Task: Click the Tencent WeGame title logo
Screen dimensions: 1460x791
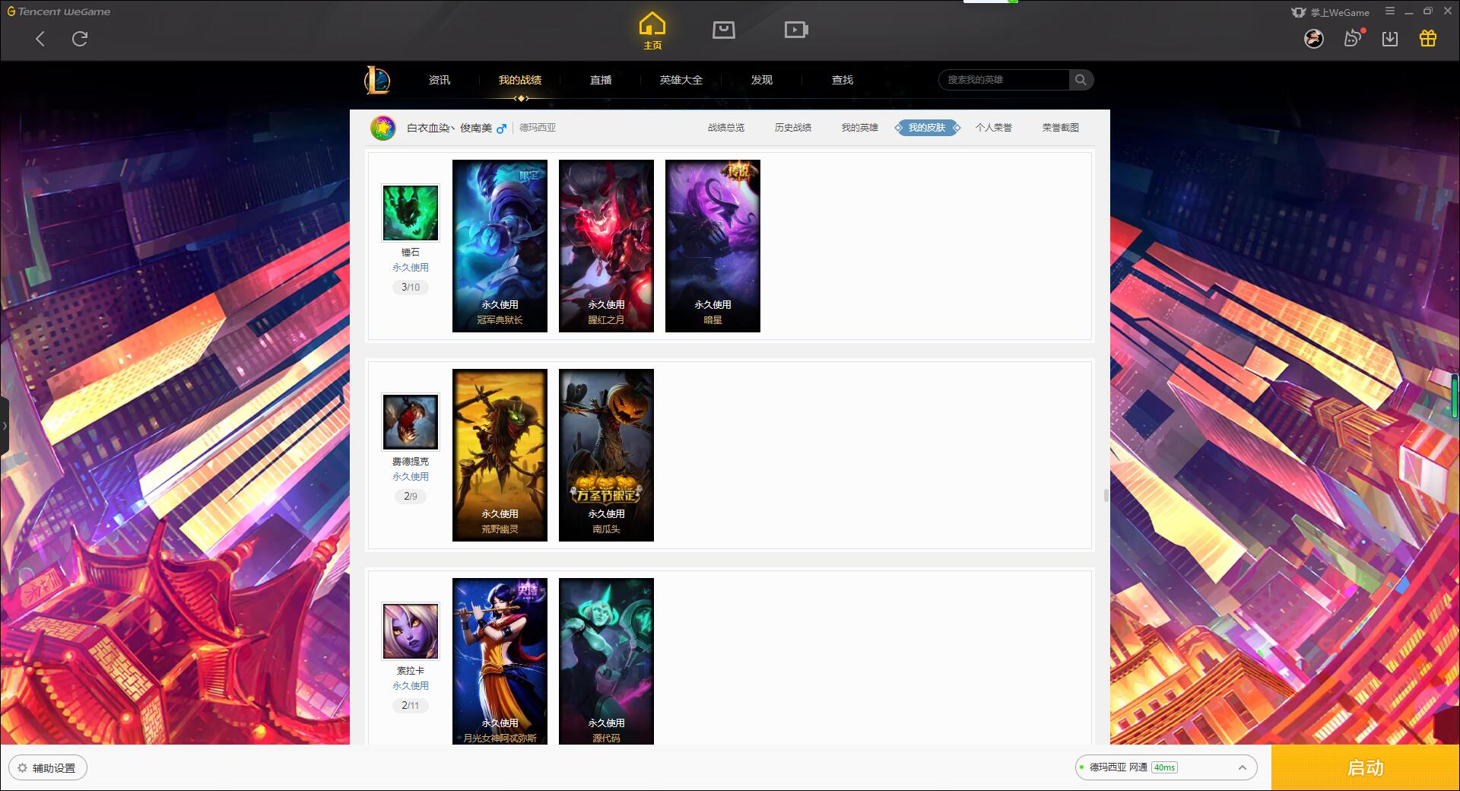Action: (59, 11)
